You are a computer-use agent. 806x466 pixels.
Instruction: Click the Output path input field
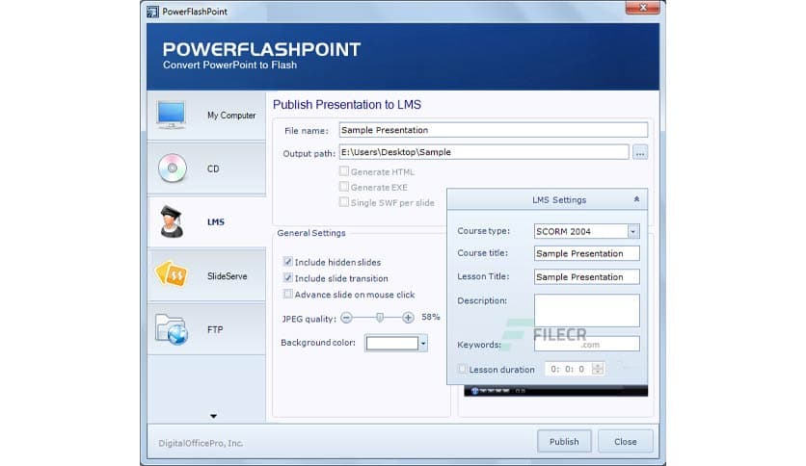pyautogui.click(x=484, y=152)
